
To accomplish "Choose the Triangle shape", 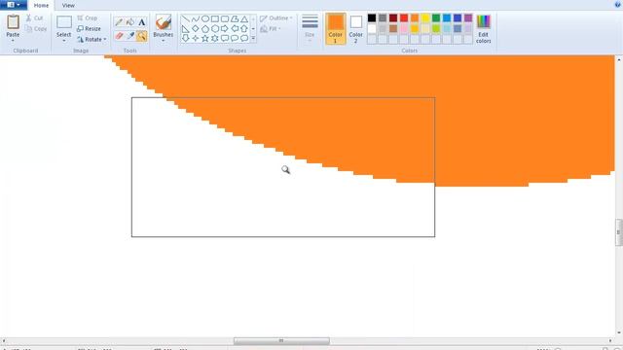I will click(x=244, y=18).
